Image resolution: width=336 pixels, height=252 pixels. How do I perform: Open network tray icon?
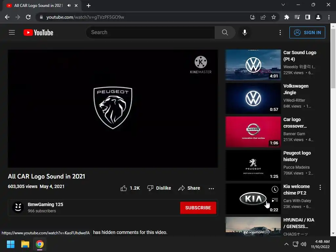pyautogui.click(x=296, y=244)
